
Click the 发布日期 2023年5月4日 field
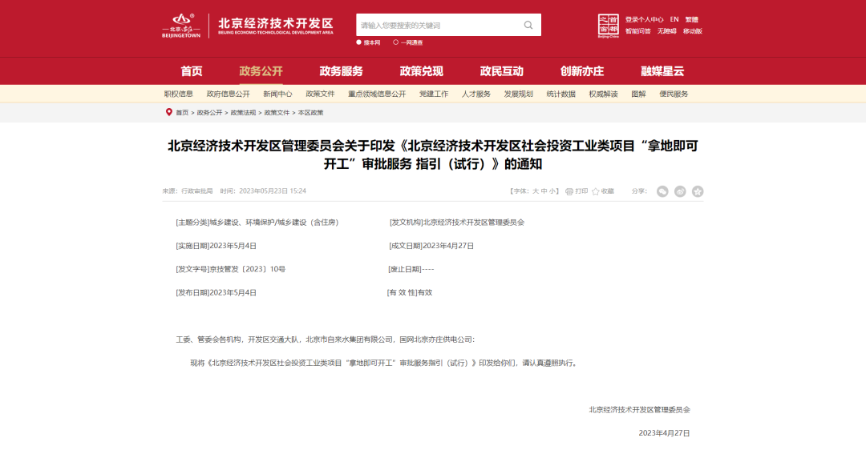[x=216, y=293]
